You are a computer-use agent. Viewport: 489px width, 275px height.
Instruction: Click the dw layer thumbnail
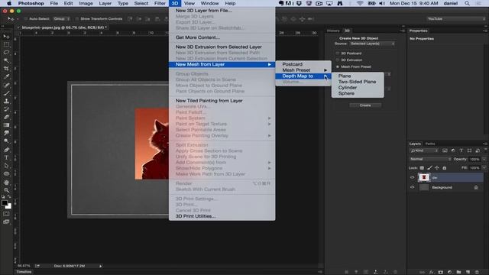pyautogui.click(x=424, y=177)
